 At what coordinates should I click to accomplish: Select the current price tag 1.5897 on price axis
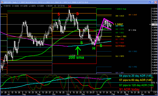pos(154,25)
